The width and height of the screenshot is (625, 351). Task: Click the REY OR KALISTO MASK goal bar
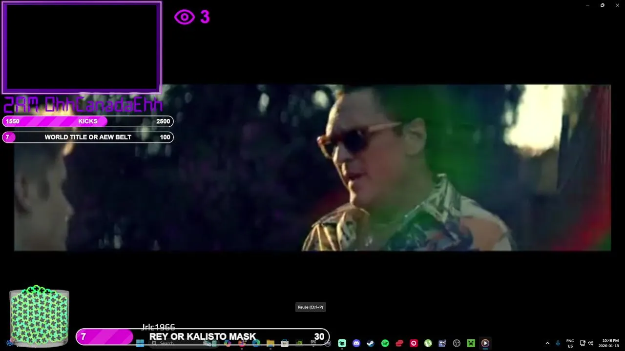pos(203,336)
